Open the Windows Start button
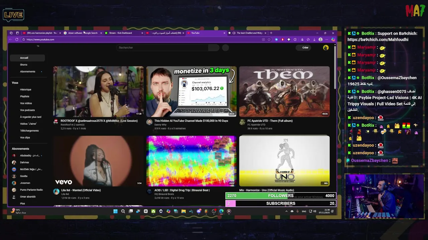 (115, 211)
